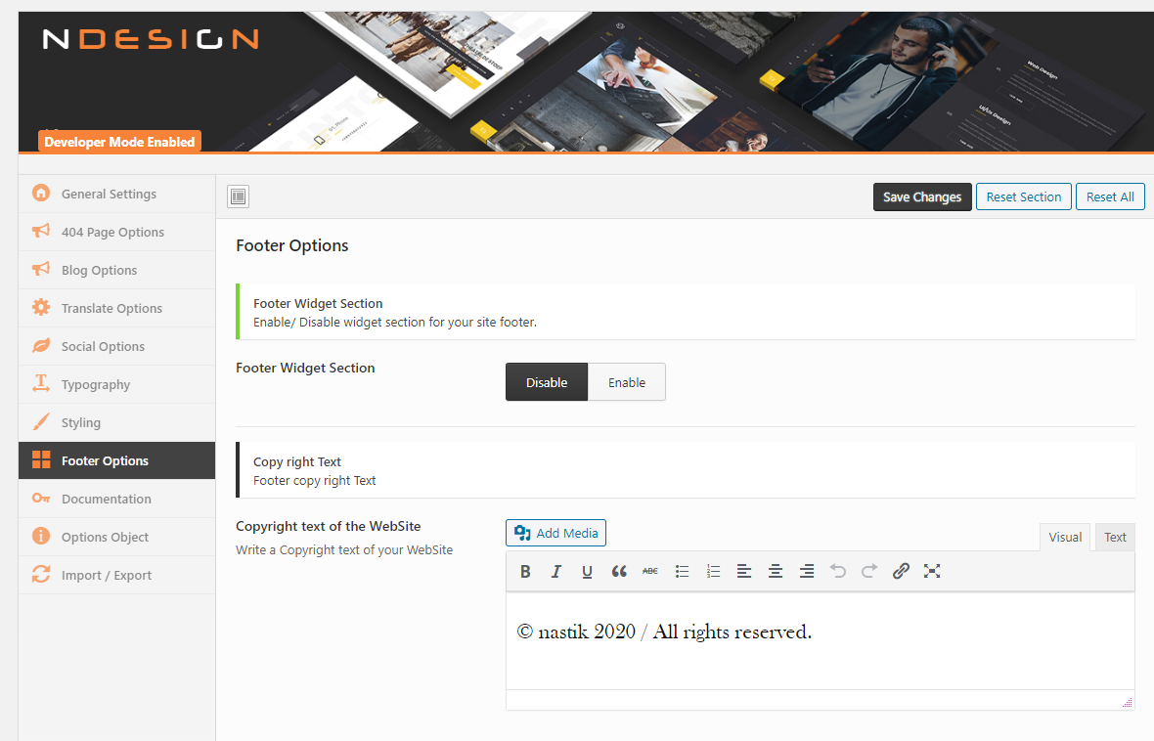This screenshot has width=1154, height=741.
Task: Insert a numbered list
Action: [713, 572]
